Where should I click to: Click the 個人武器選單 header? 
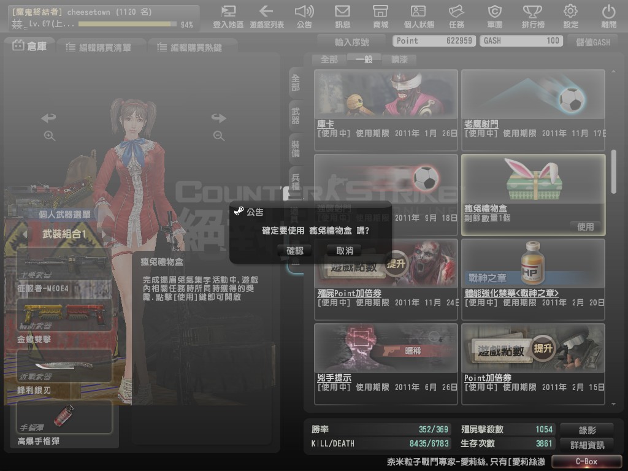click(x=64, y=215)
